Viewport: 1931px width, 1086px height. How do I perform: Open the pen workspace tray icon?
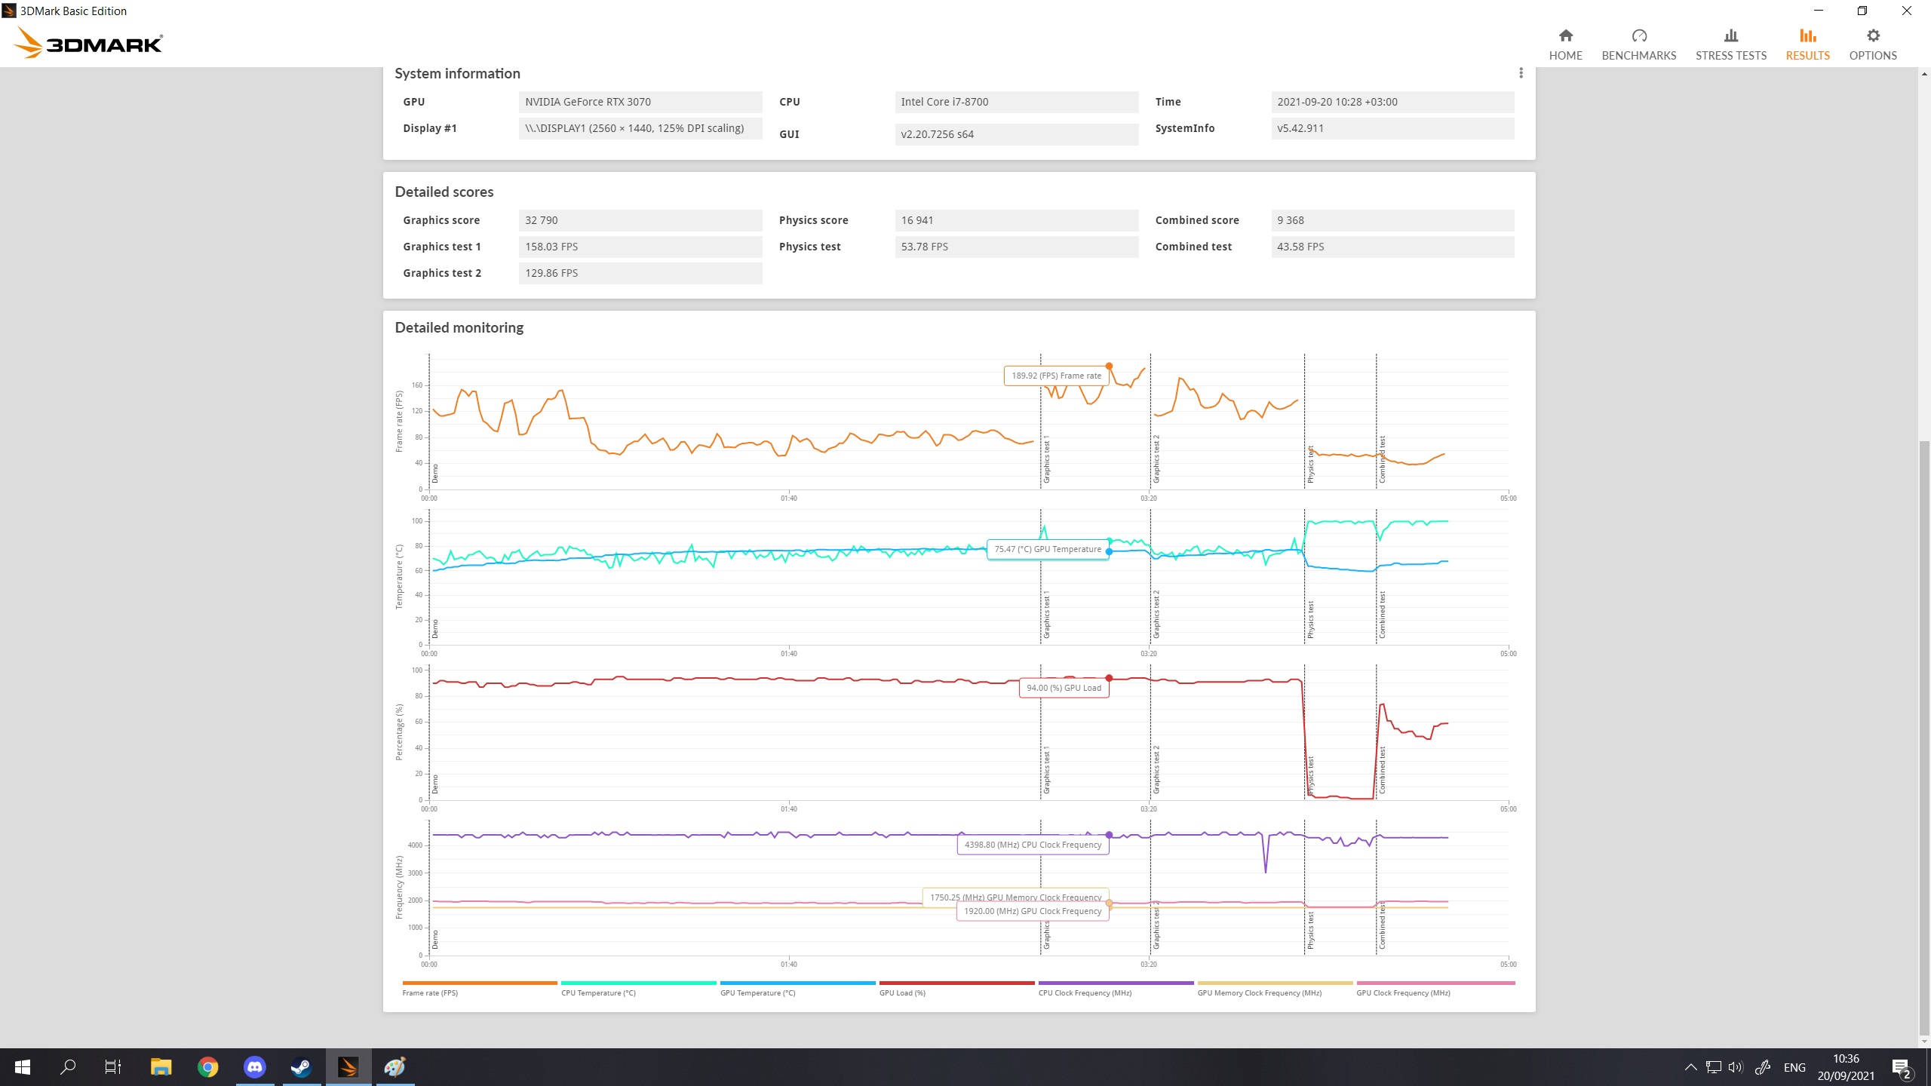pyautogui.click(x=1762, y=1067)
